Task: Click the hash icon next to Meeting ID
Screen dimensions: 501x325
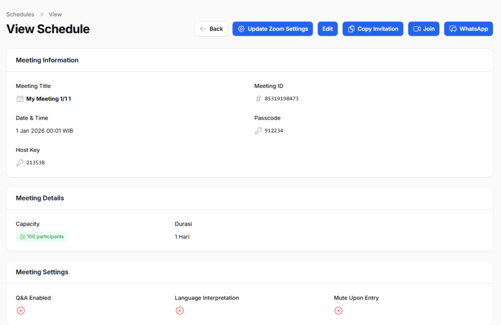Action: [x=258, y=99]
